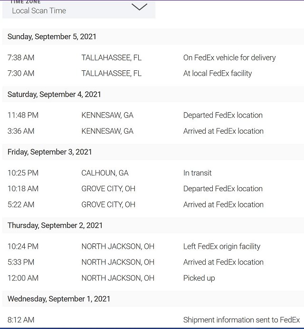Click TALLAHASSEE, FL at 7:38 AM

[111, 58]
